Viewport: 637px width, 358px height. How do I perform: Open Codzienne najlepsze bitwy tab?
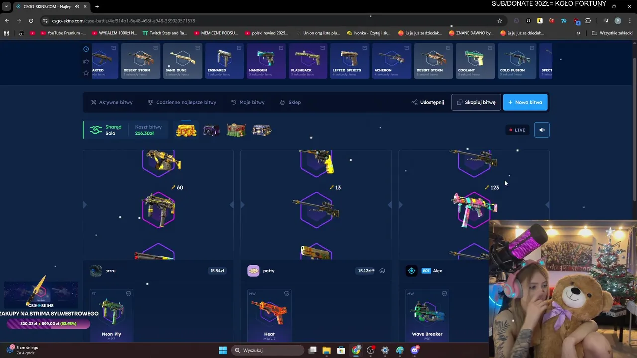tap(182, 102)
